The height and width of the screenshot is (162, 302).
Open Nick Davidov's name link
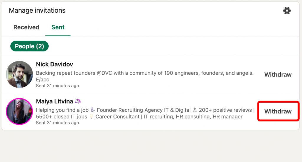tap(54, 64)
